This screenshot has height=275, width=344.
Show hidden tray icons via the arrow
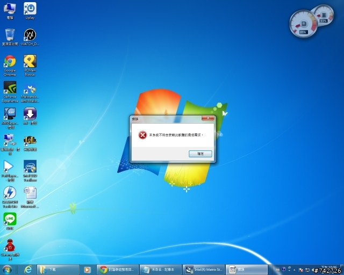click(x=295, y=270)
